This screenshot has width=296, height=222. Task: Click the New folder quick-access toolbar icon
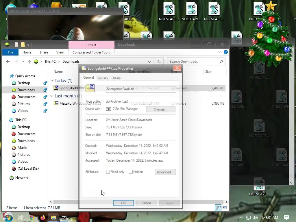click(23, 44)
